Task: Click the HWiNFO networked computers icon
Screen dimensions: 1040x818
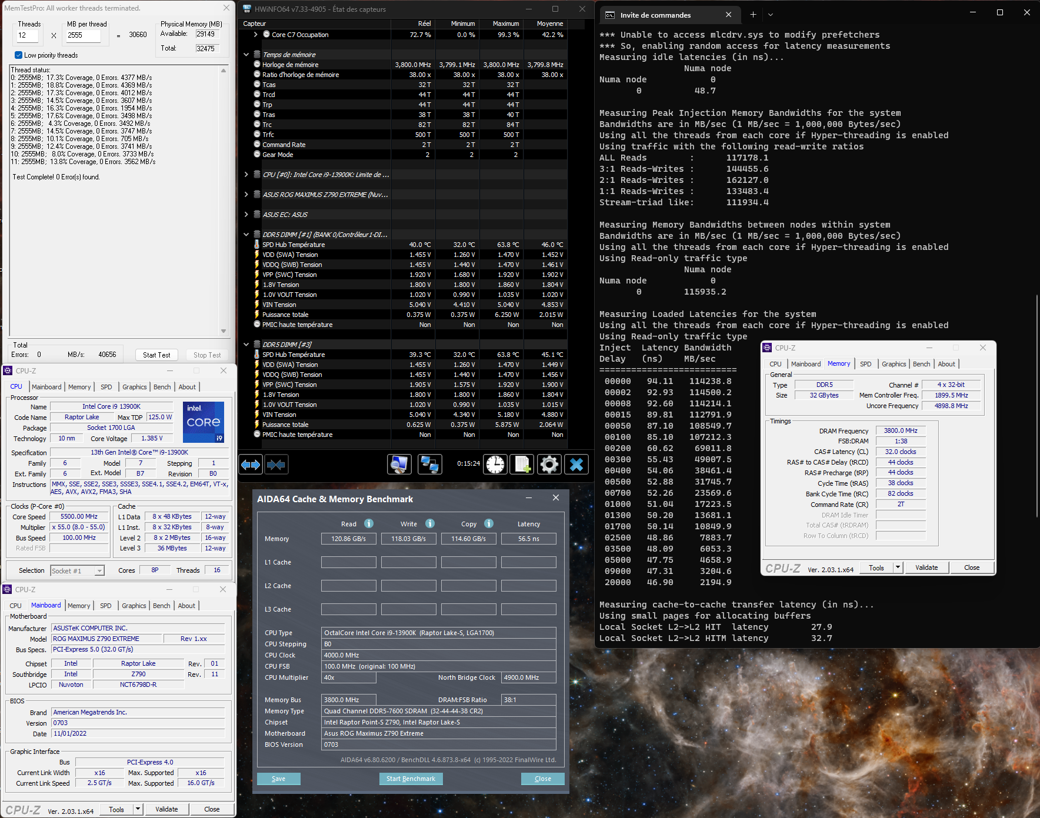Action: point(430,465)
